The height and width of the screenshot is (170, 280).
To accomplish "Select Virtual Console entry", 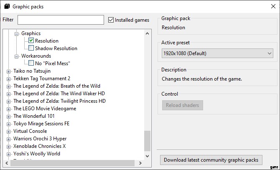I will pyautogui.click(x=30, y=131).
